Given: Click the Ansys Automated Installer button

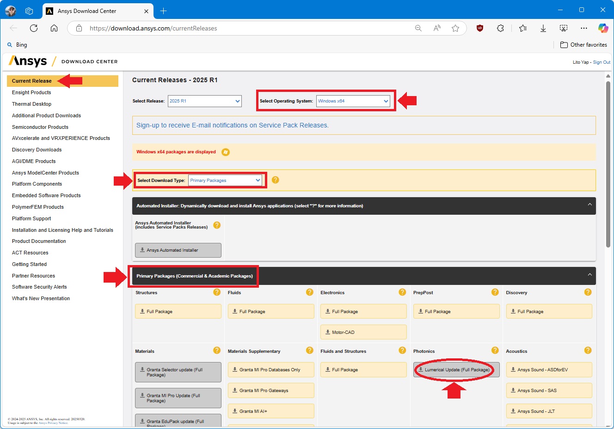Looking at the screenshot, I should coord(178,250).
